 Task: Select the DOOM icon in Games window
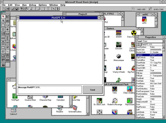point(119,34)
